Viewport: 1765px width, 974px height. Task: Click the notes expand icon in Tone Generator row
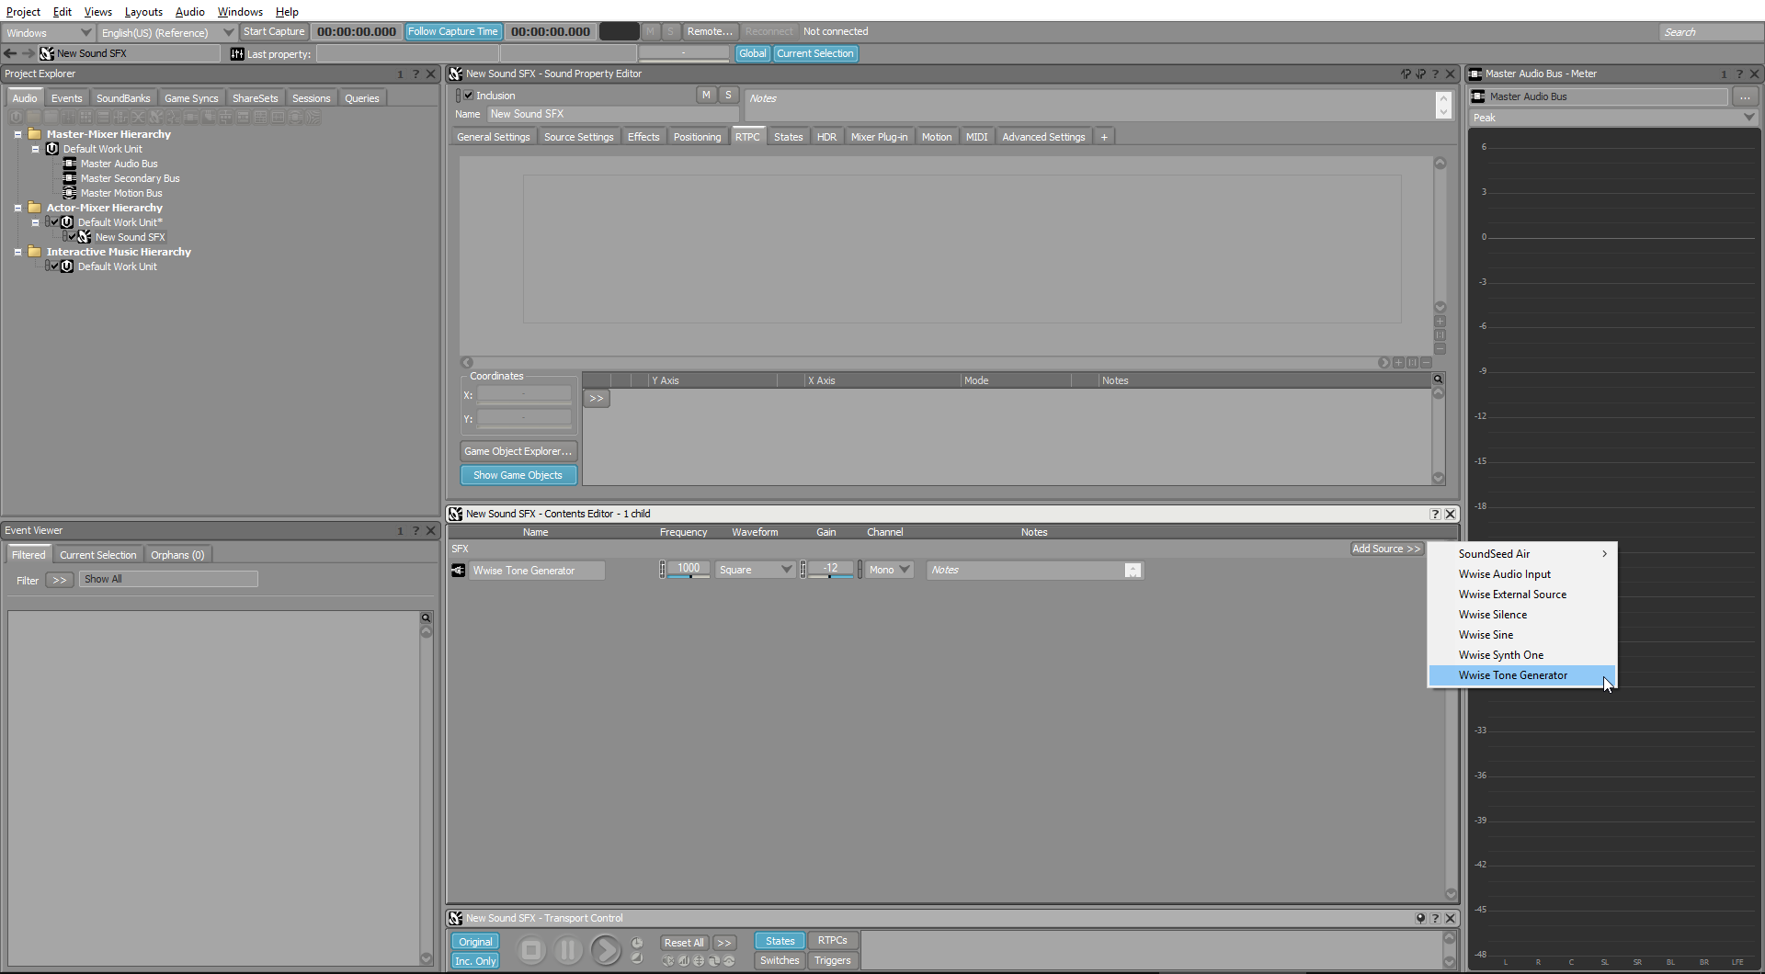click(1133, 571)
